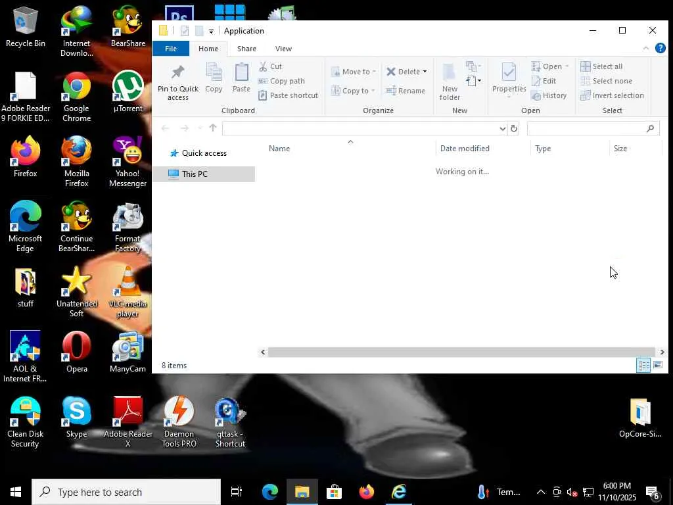Click the horizontal scrollbar track in Explorer
673x505 pixels.
[x=461, y=352]
